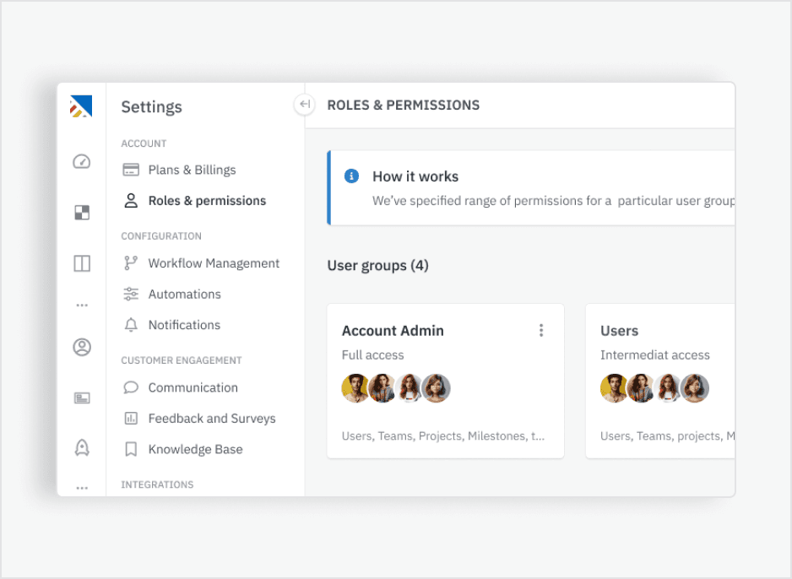Click the credit card icon beside Plans & Billings
Image resolution: width=792 pixels, height=579 pixels.
tap(131, 170)
